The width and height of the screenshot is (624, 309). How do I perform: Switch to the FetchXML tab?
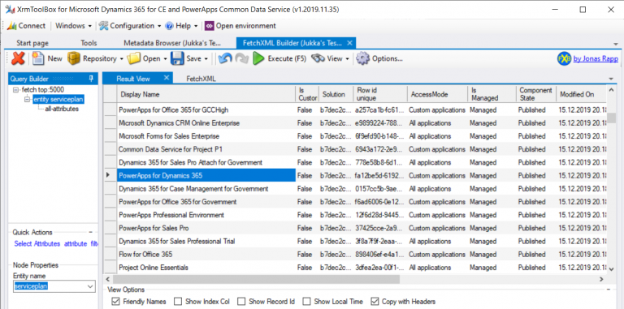(x=201, y=79)
